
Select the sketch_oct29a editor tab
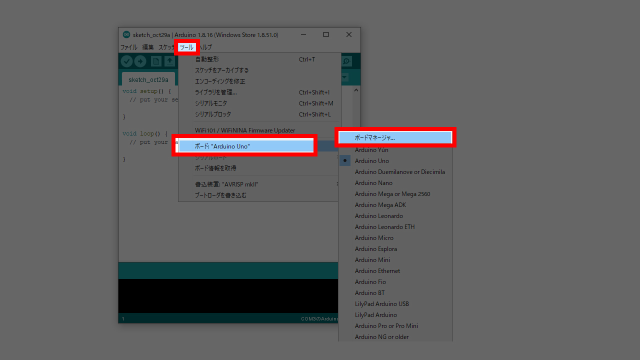click(148, 79)
